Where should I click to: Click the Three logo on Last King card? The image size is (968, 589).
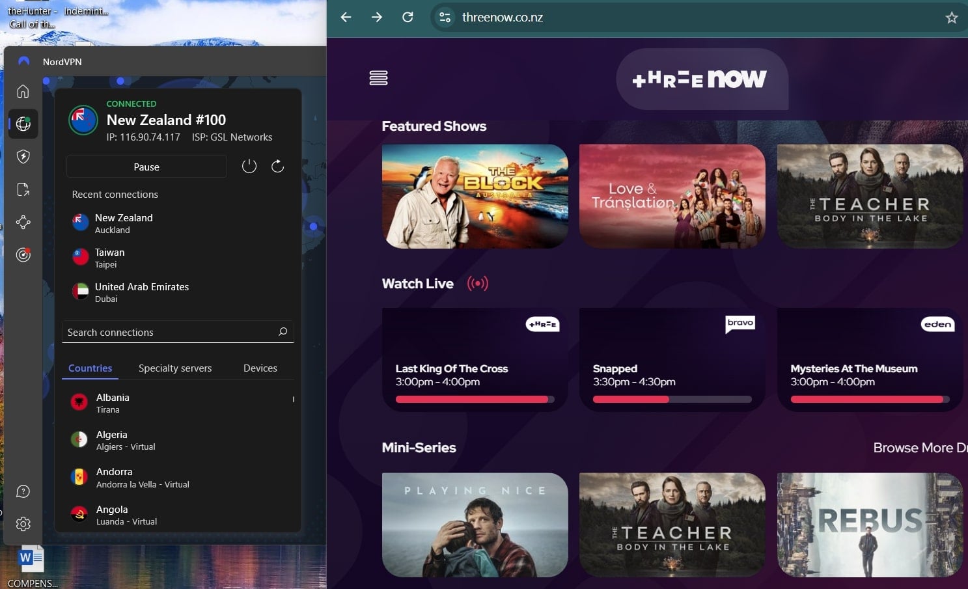(542, 323)
